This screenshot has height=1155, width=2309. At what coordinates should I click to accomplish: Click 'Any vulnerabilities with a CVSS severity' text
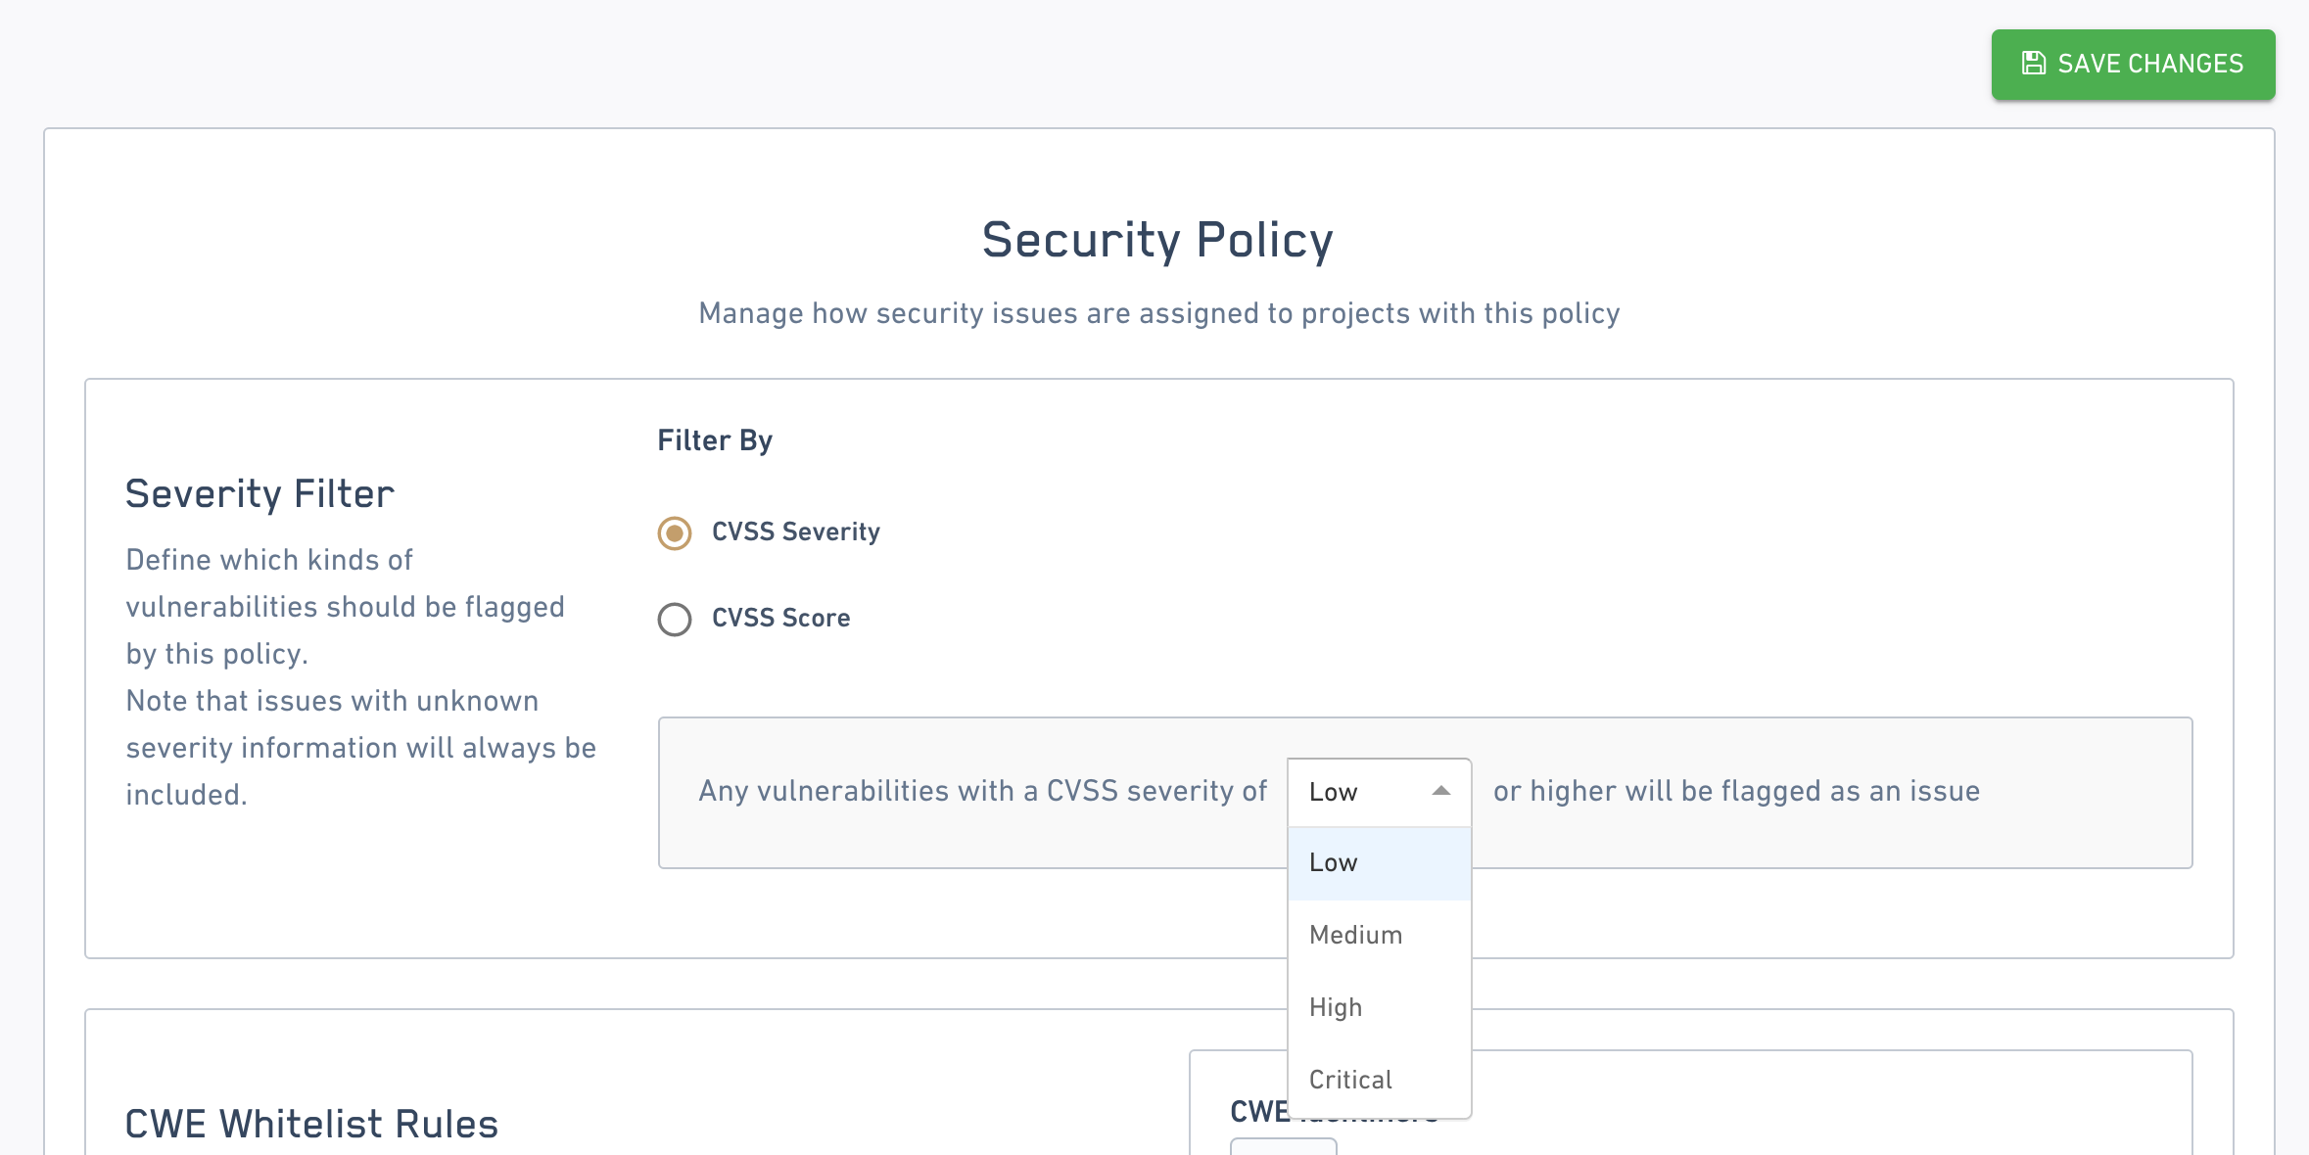coord(982,791)
